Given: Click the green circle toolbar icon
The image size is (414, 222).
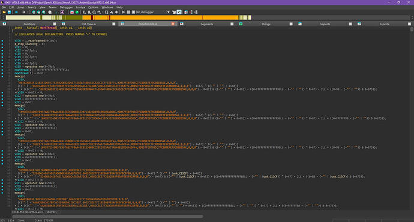Looking at the screenshot, I should point(77,12).
